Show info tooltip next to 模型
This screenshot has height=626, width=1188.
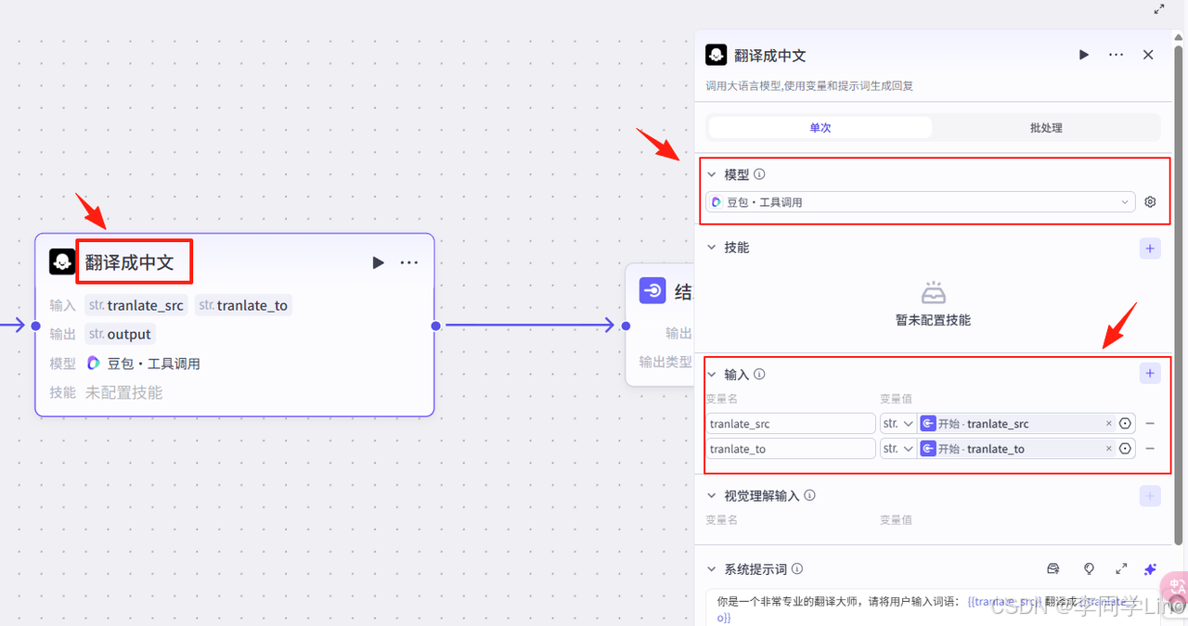pyautogui.click(x=759, y=174)
